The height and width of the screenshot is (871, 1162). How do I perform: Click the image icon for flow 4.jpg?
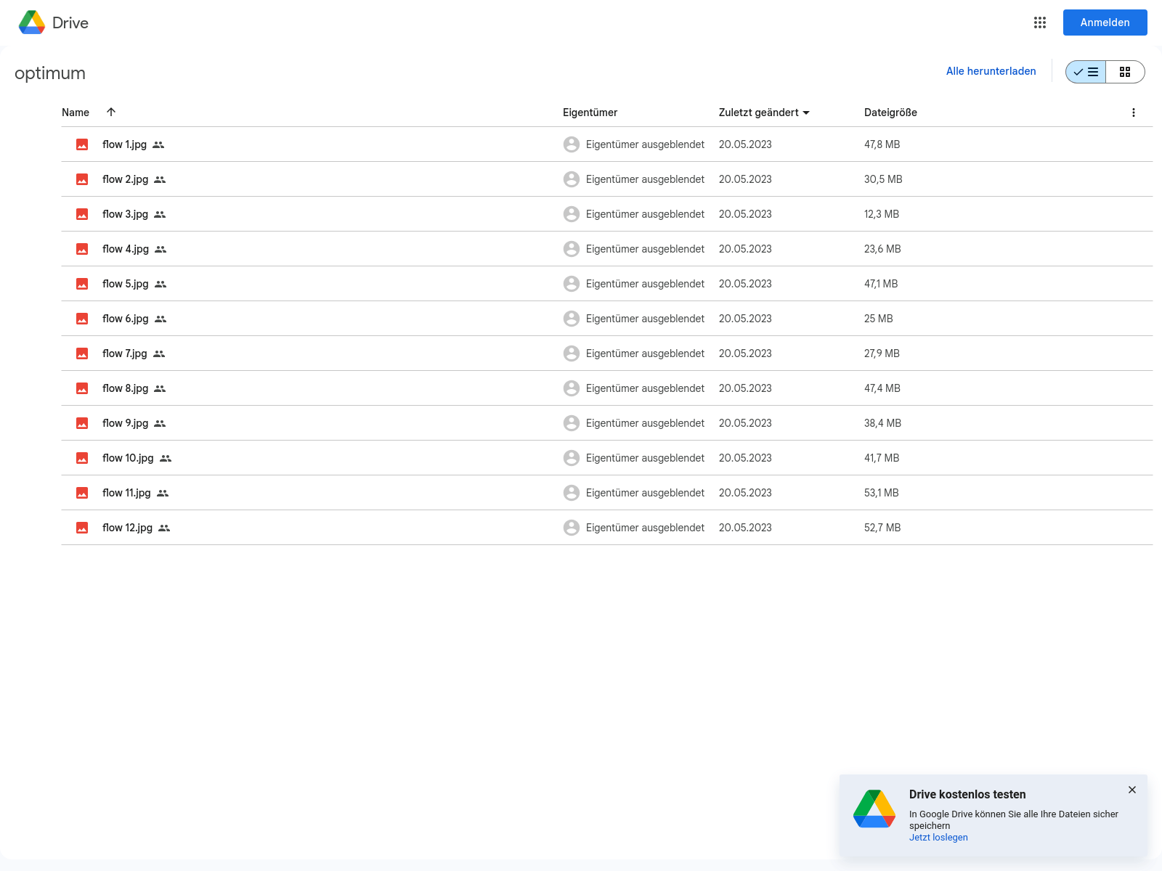coord(82,249)
